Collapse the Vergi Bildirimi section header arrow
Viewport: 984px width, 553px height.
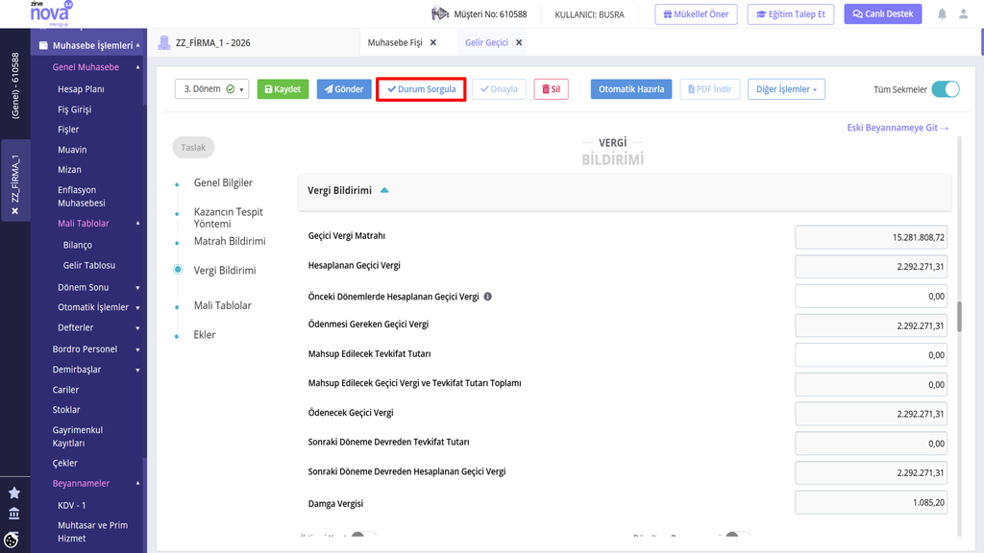pyautogui.click(x=384, y=190)
